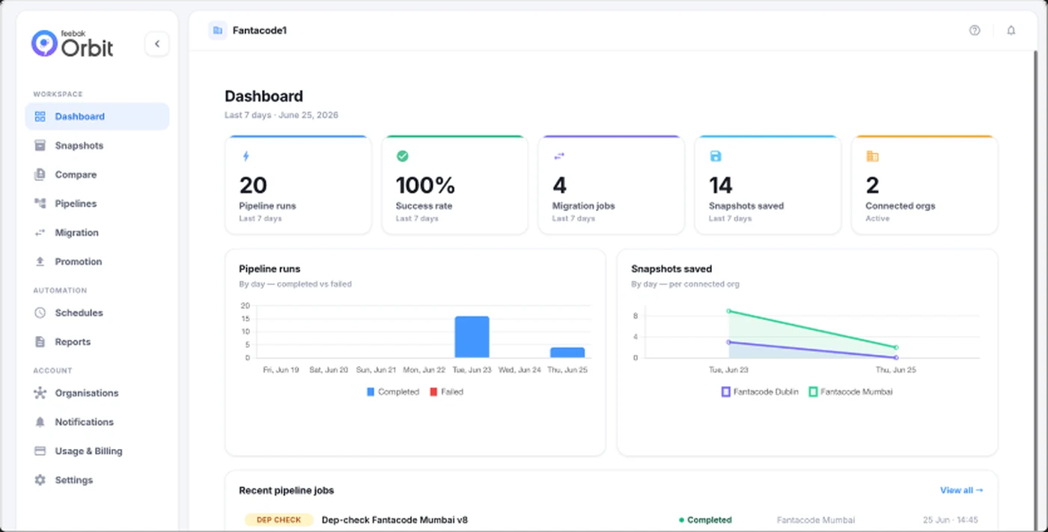Viewport: 1048px width, 532px height.
Task: Click the purple arrows Migration jobs icon
Action: (x=558, y=156)
